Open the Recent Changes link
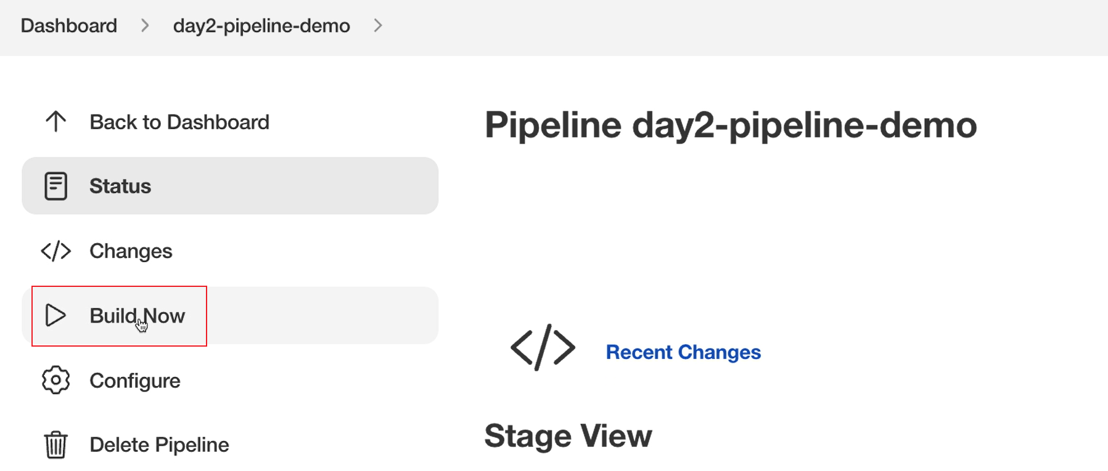 click(683, 352)
